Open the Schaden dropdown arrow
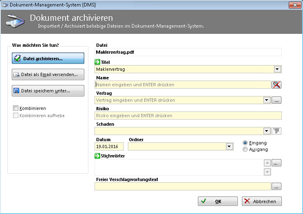303x214 pixels. point(267,131)
